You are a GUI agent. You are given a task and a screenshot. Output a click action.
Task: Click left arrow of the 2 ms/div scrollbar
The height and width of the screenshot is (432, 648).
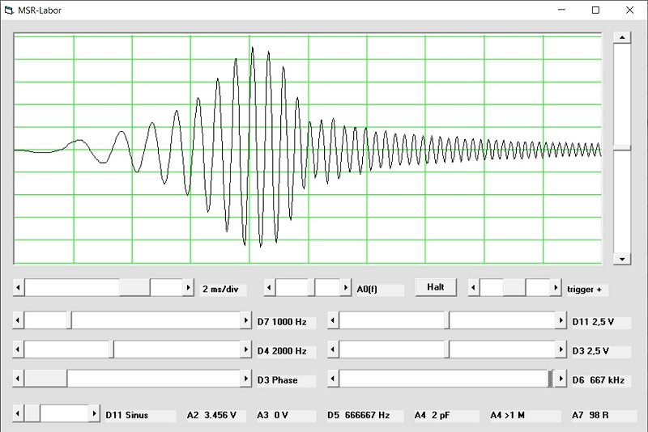click(x=19, y=288)
